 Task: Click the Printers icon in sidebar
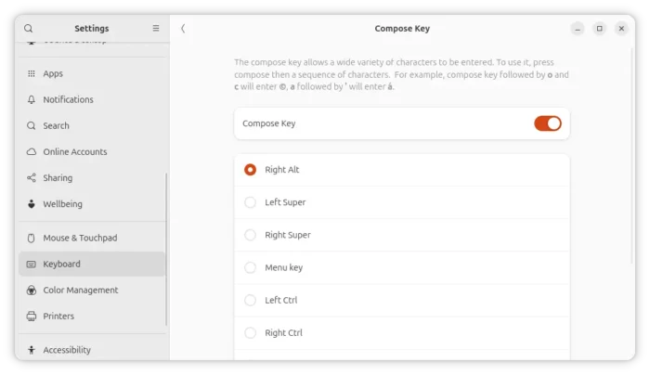[31, 317]
